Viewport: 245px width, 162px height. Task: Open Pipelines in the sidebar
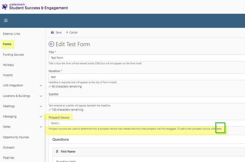click(9, 158)
